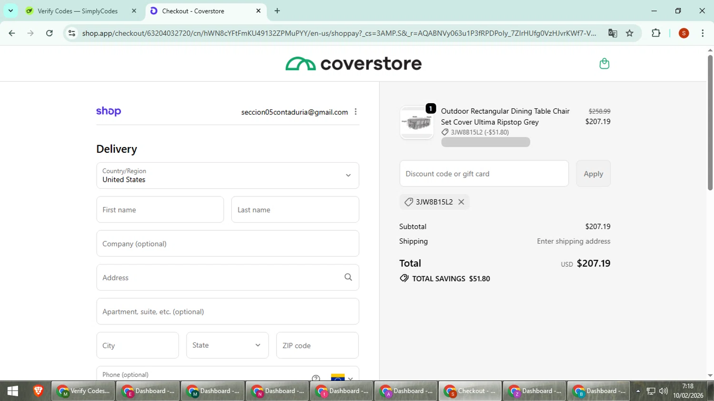This screenshot has height=401, width=714.
Task: Click the Coverstore logo
Action: [353, 64]
